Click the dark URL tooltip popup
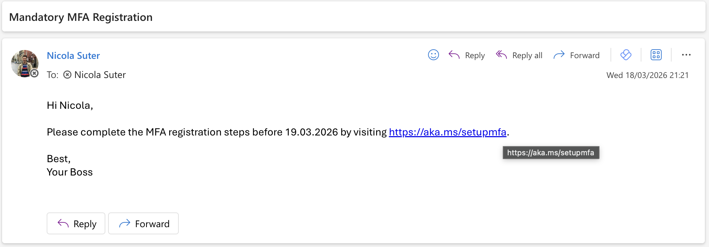This screenshot has height=247, width=709. pos(551,153)
